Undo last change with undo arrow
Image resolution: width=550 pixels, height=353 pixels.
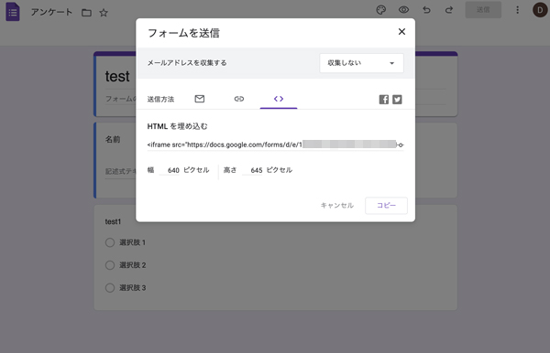coord(426,10)
